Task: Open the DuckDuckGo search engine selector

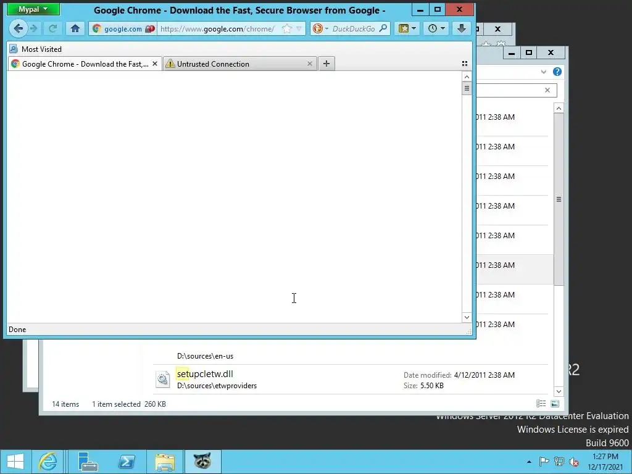Action: tap(320, 28)
